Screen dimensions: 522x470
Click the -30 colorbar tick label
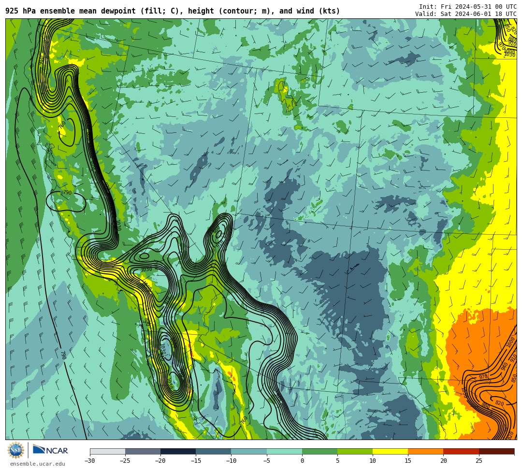[x=90, y=461]
